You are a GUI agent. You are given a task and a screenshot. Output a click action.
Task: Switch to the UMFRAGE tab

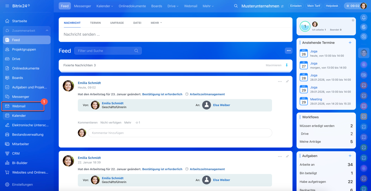tap(117, 23)
